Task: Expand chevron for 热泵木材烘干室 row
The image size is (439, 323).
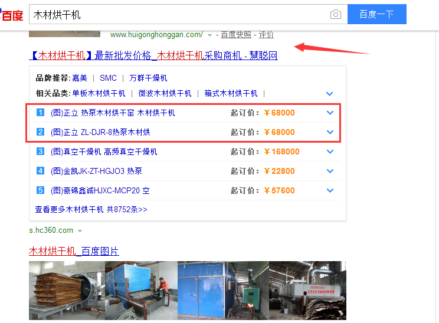Action: point(330,113)
